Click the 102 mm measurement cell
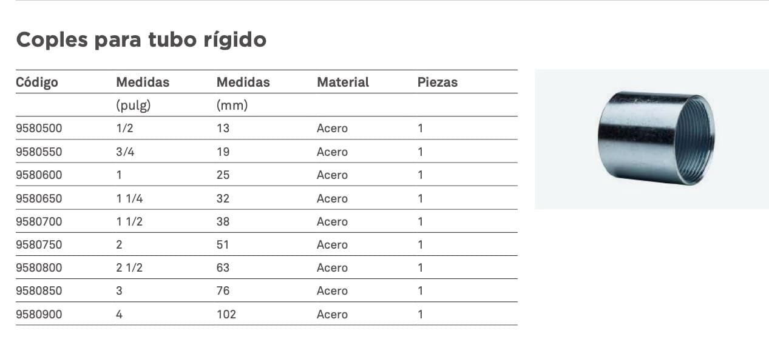 coord(226,314)
